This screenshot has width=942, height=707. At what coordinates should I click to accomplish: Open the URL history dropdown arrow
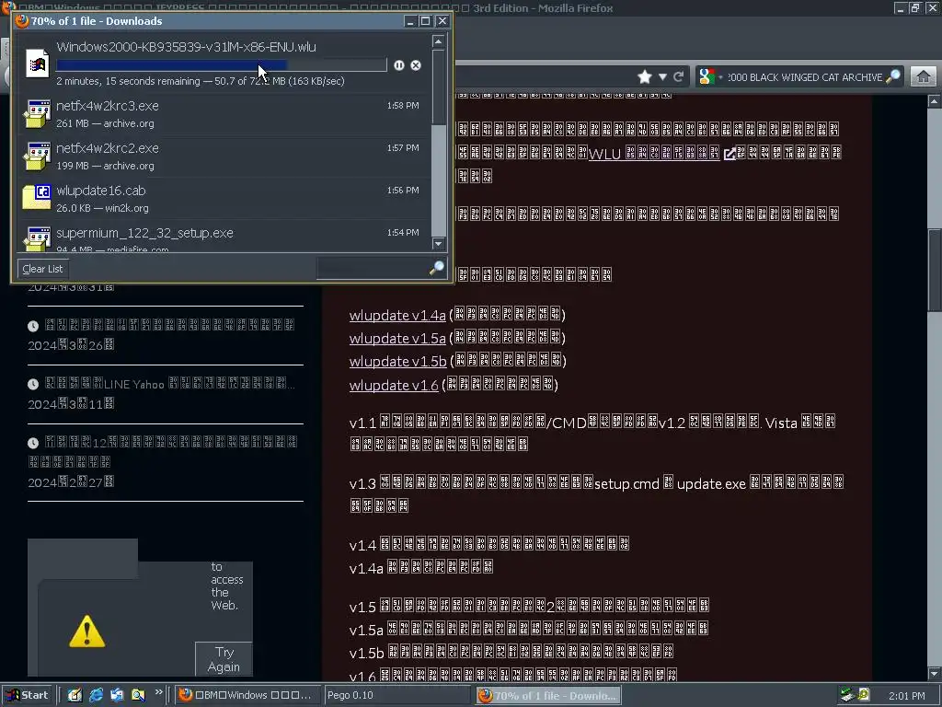662,77
